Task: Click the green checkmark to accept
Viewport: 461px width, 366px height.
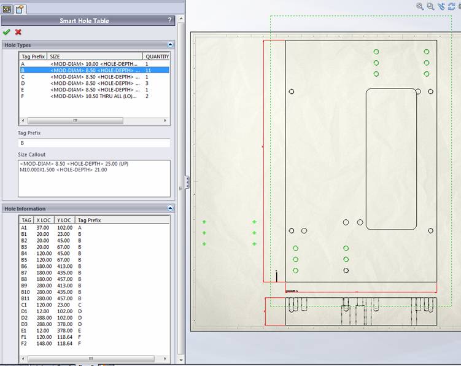Action: (x=7, y=32)
